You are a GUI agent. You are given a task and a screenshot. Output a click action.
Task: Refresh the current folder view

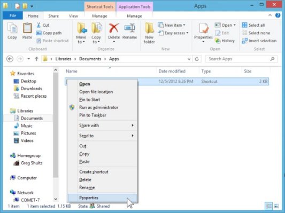point(197,59)
